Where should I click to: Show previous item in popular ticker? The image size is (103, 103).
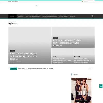pyautogui.click(x=90, y=68)
